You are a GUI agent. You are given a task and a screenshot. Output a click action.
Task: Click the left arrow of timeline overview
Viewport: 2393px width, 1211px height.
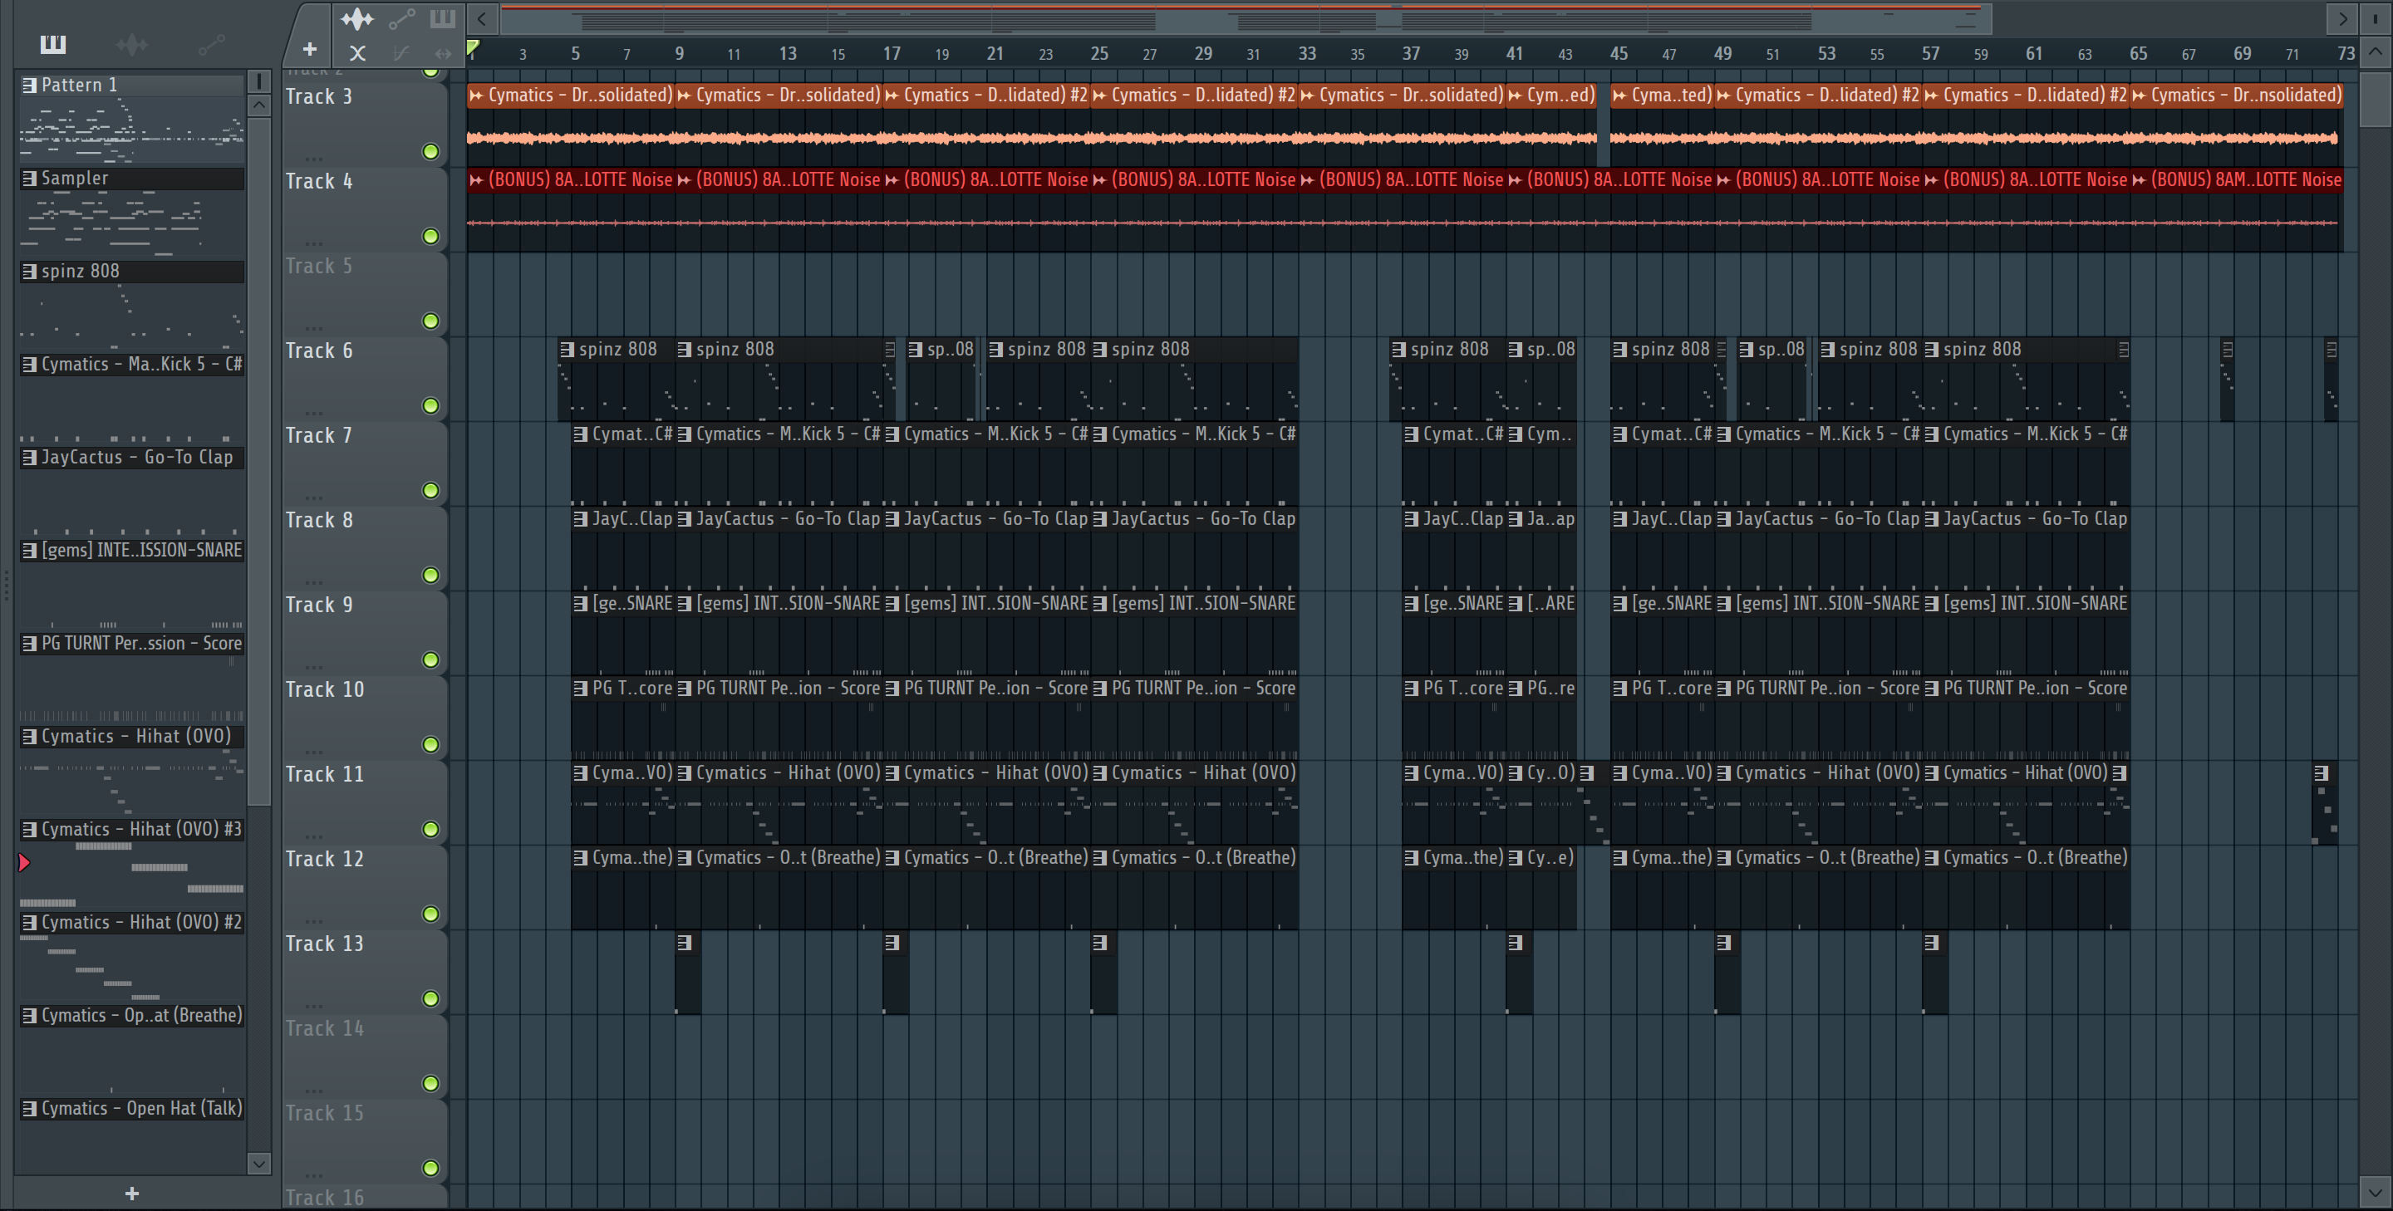[481, 18]
